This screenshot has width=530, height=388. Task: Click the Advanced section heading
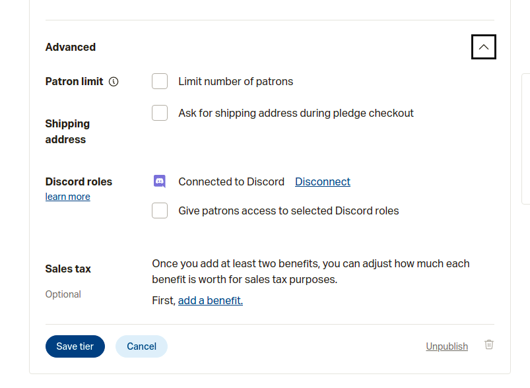click(71, 48)
